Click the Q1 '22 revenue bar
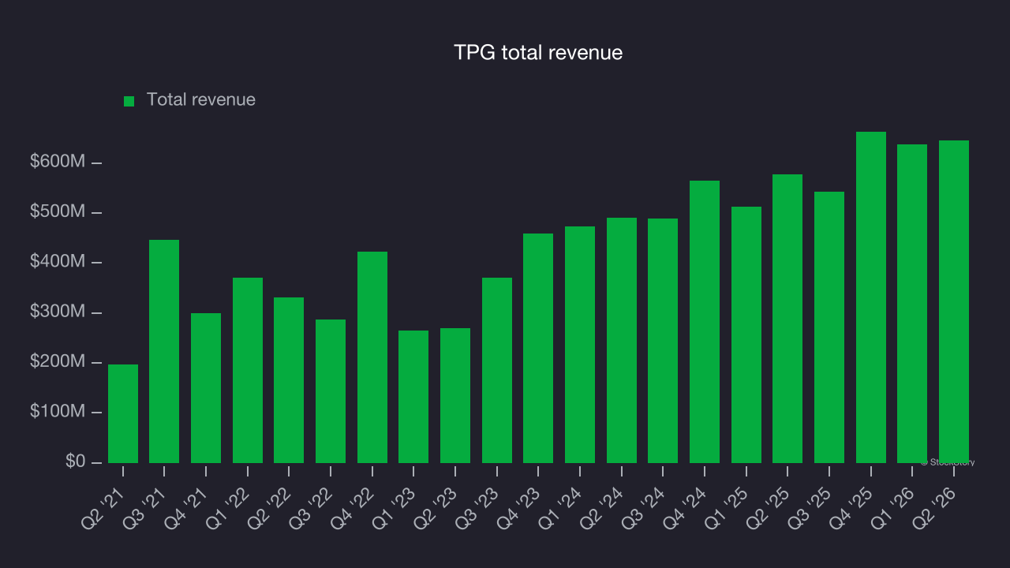 248,370
